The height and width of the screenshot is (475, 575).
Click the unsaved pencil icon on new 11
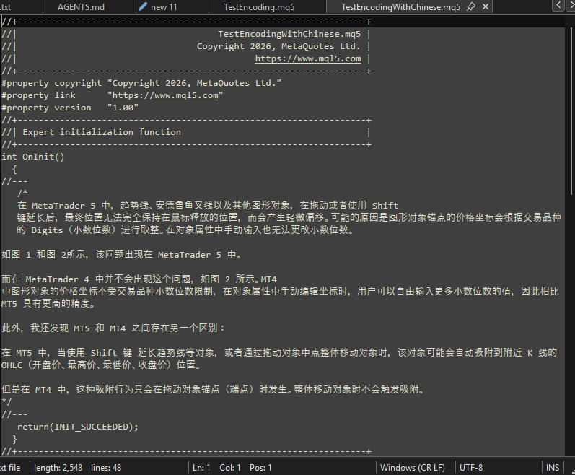[143, 6]
